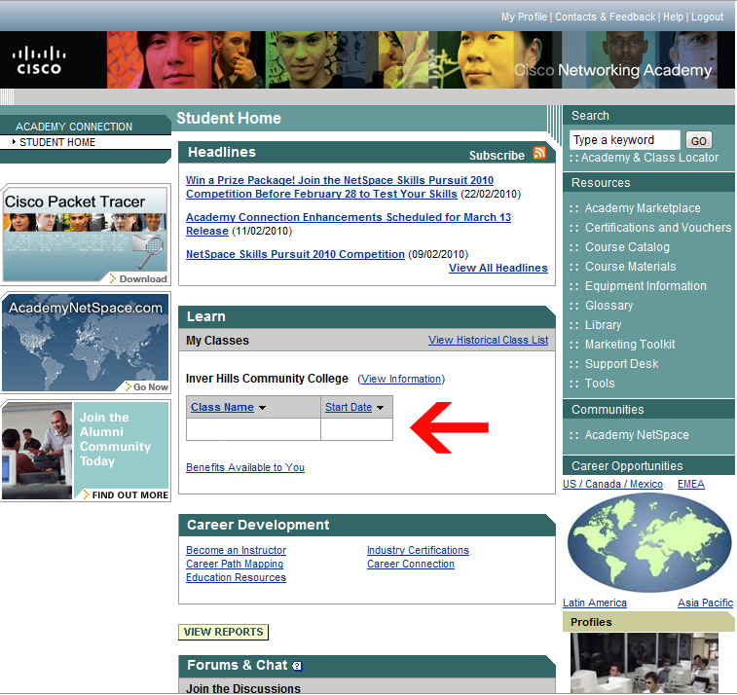This screenshot has width=737, height=695.
Task: Open the Help link in the top bar
Action: (673, 17)
